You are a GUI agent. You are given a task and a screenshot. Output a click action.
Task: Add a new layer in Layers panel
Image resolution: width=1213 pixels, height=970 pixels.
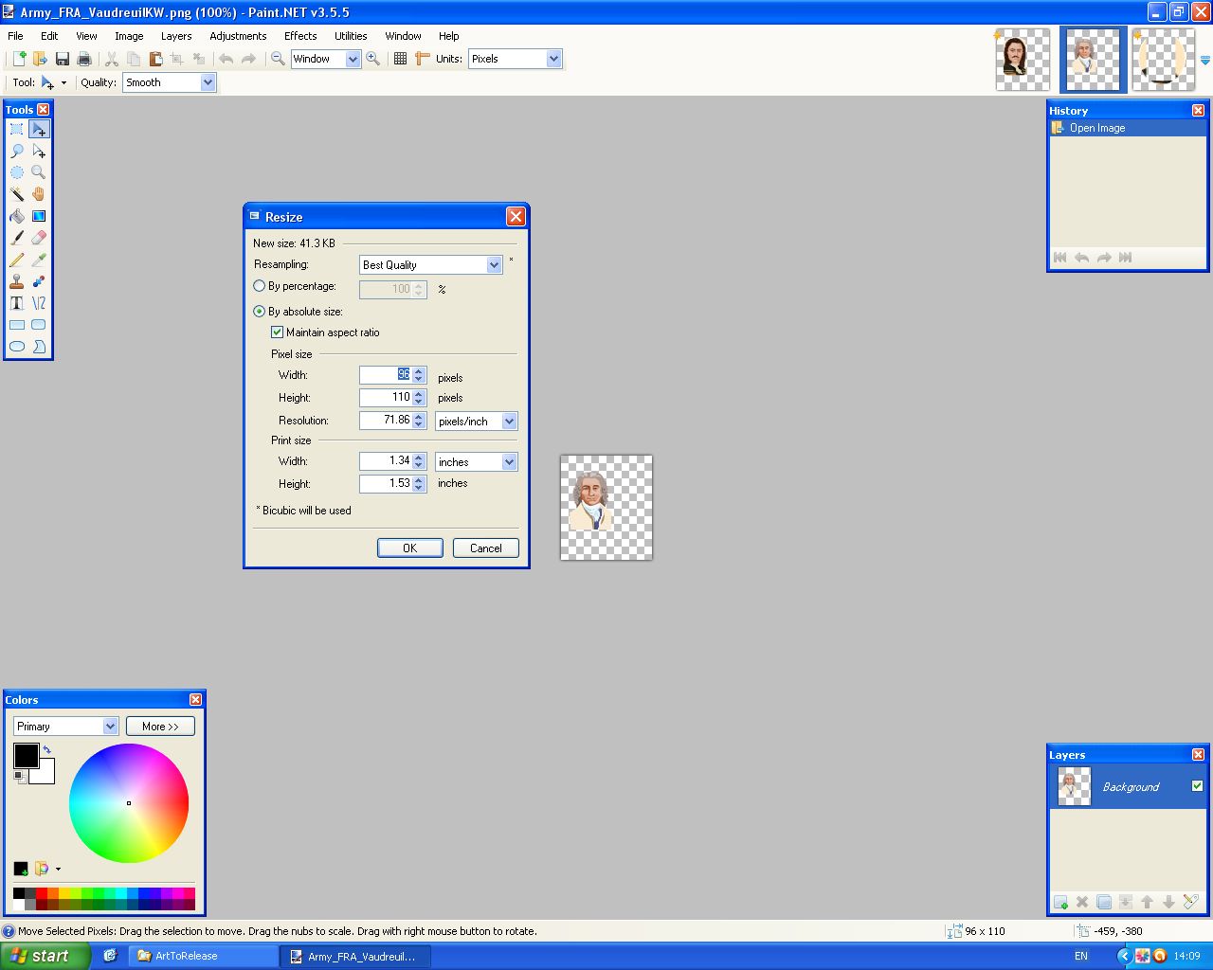pos(1060,902)
